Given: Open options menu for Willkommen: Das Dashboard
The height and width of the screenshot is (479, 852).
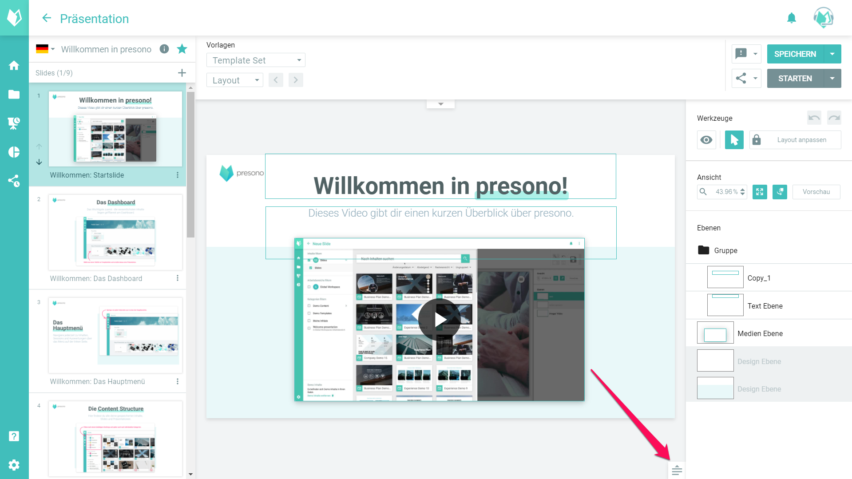Looking at the screenshot, I should coord(178,278).
